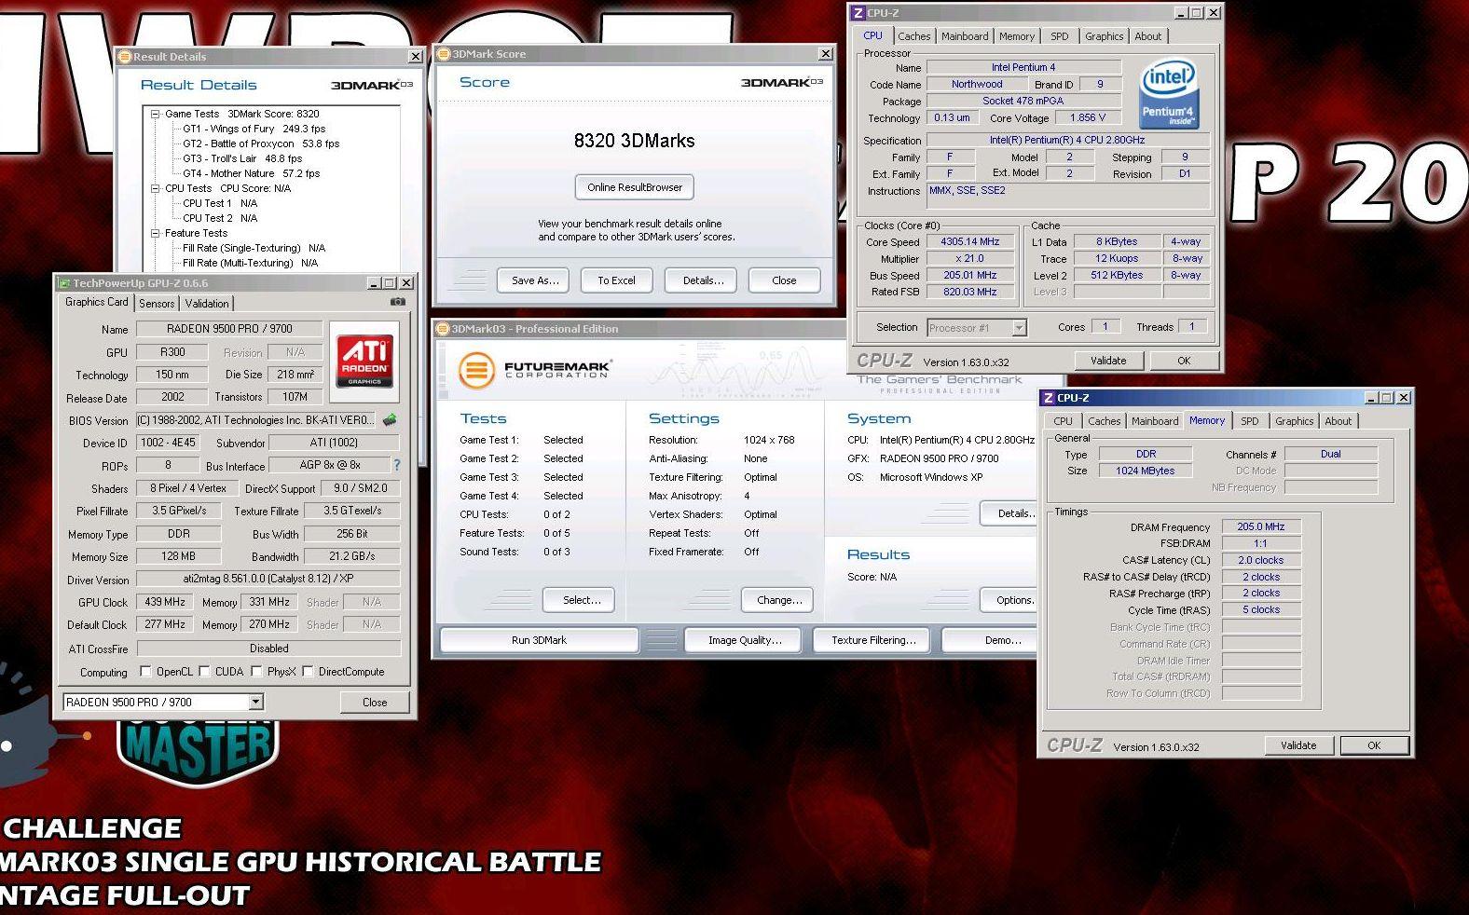Select the Memory tab in top CPU-Z window
This screenshot has height=915, width=1469.
click(1017, 36)
